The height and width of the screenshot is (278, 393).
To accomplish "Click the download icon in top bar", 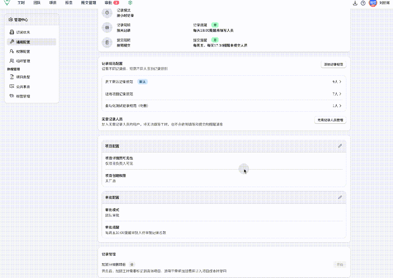I will 355,3.
